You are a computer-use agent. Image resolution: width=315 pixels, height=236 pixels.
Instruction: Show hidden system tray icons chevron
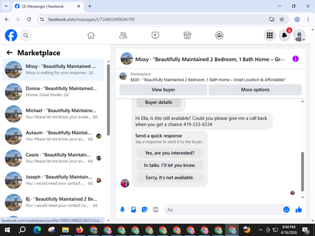point(260,230)
